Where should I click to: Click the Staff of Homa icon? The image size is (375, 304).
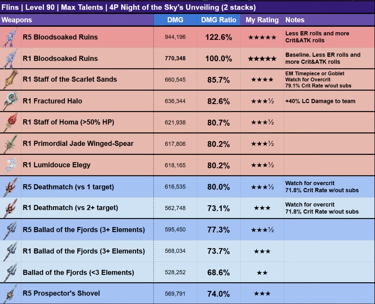[x=11, y=122]
